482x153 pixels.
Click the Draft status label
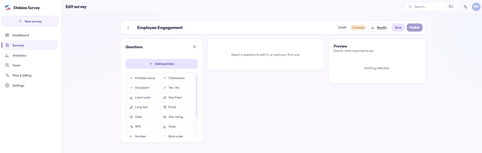pos(342,28)
